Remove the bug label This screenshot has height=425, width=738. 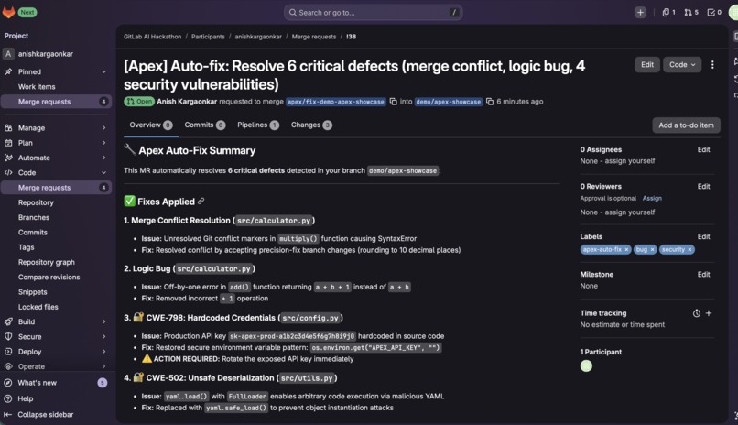(652, 250)
